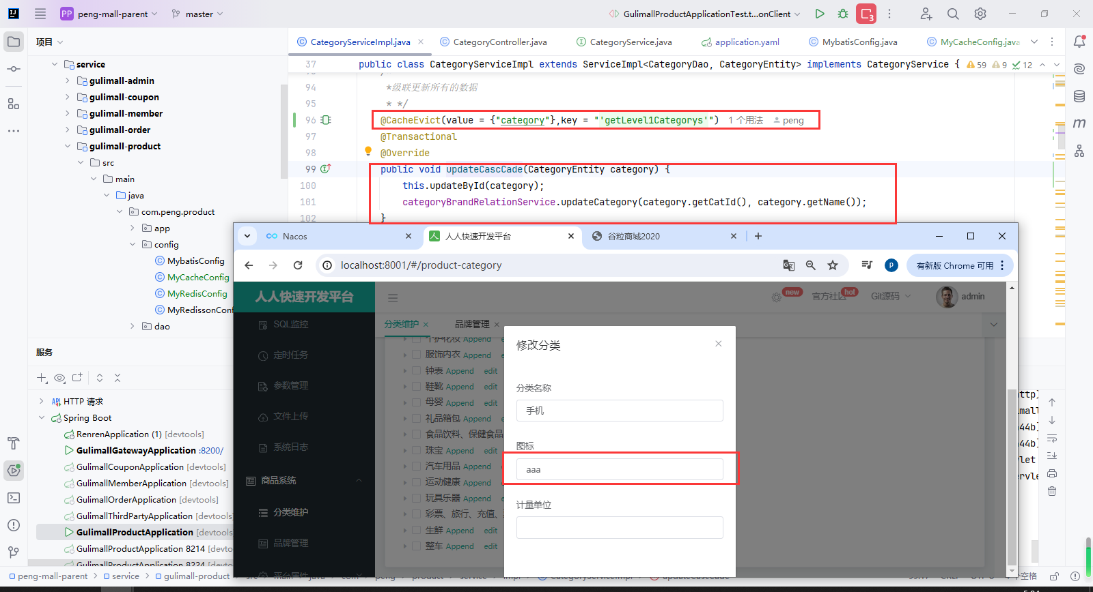Tick the checkbox next to 礼品箱包
The height and width of the screenshot is (592, 1093).
tap(416, 418)
